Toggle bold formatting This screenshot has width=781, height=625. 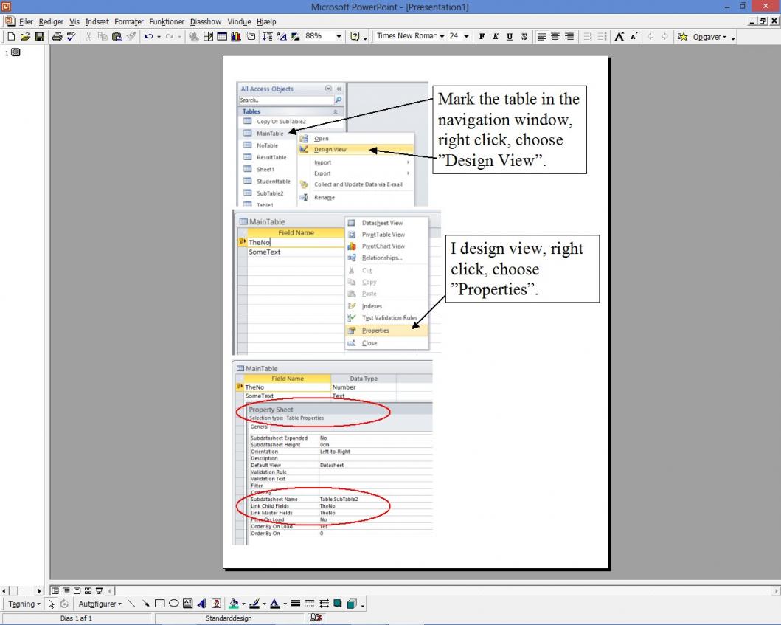pyautogui.click(x=482, y=36)
